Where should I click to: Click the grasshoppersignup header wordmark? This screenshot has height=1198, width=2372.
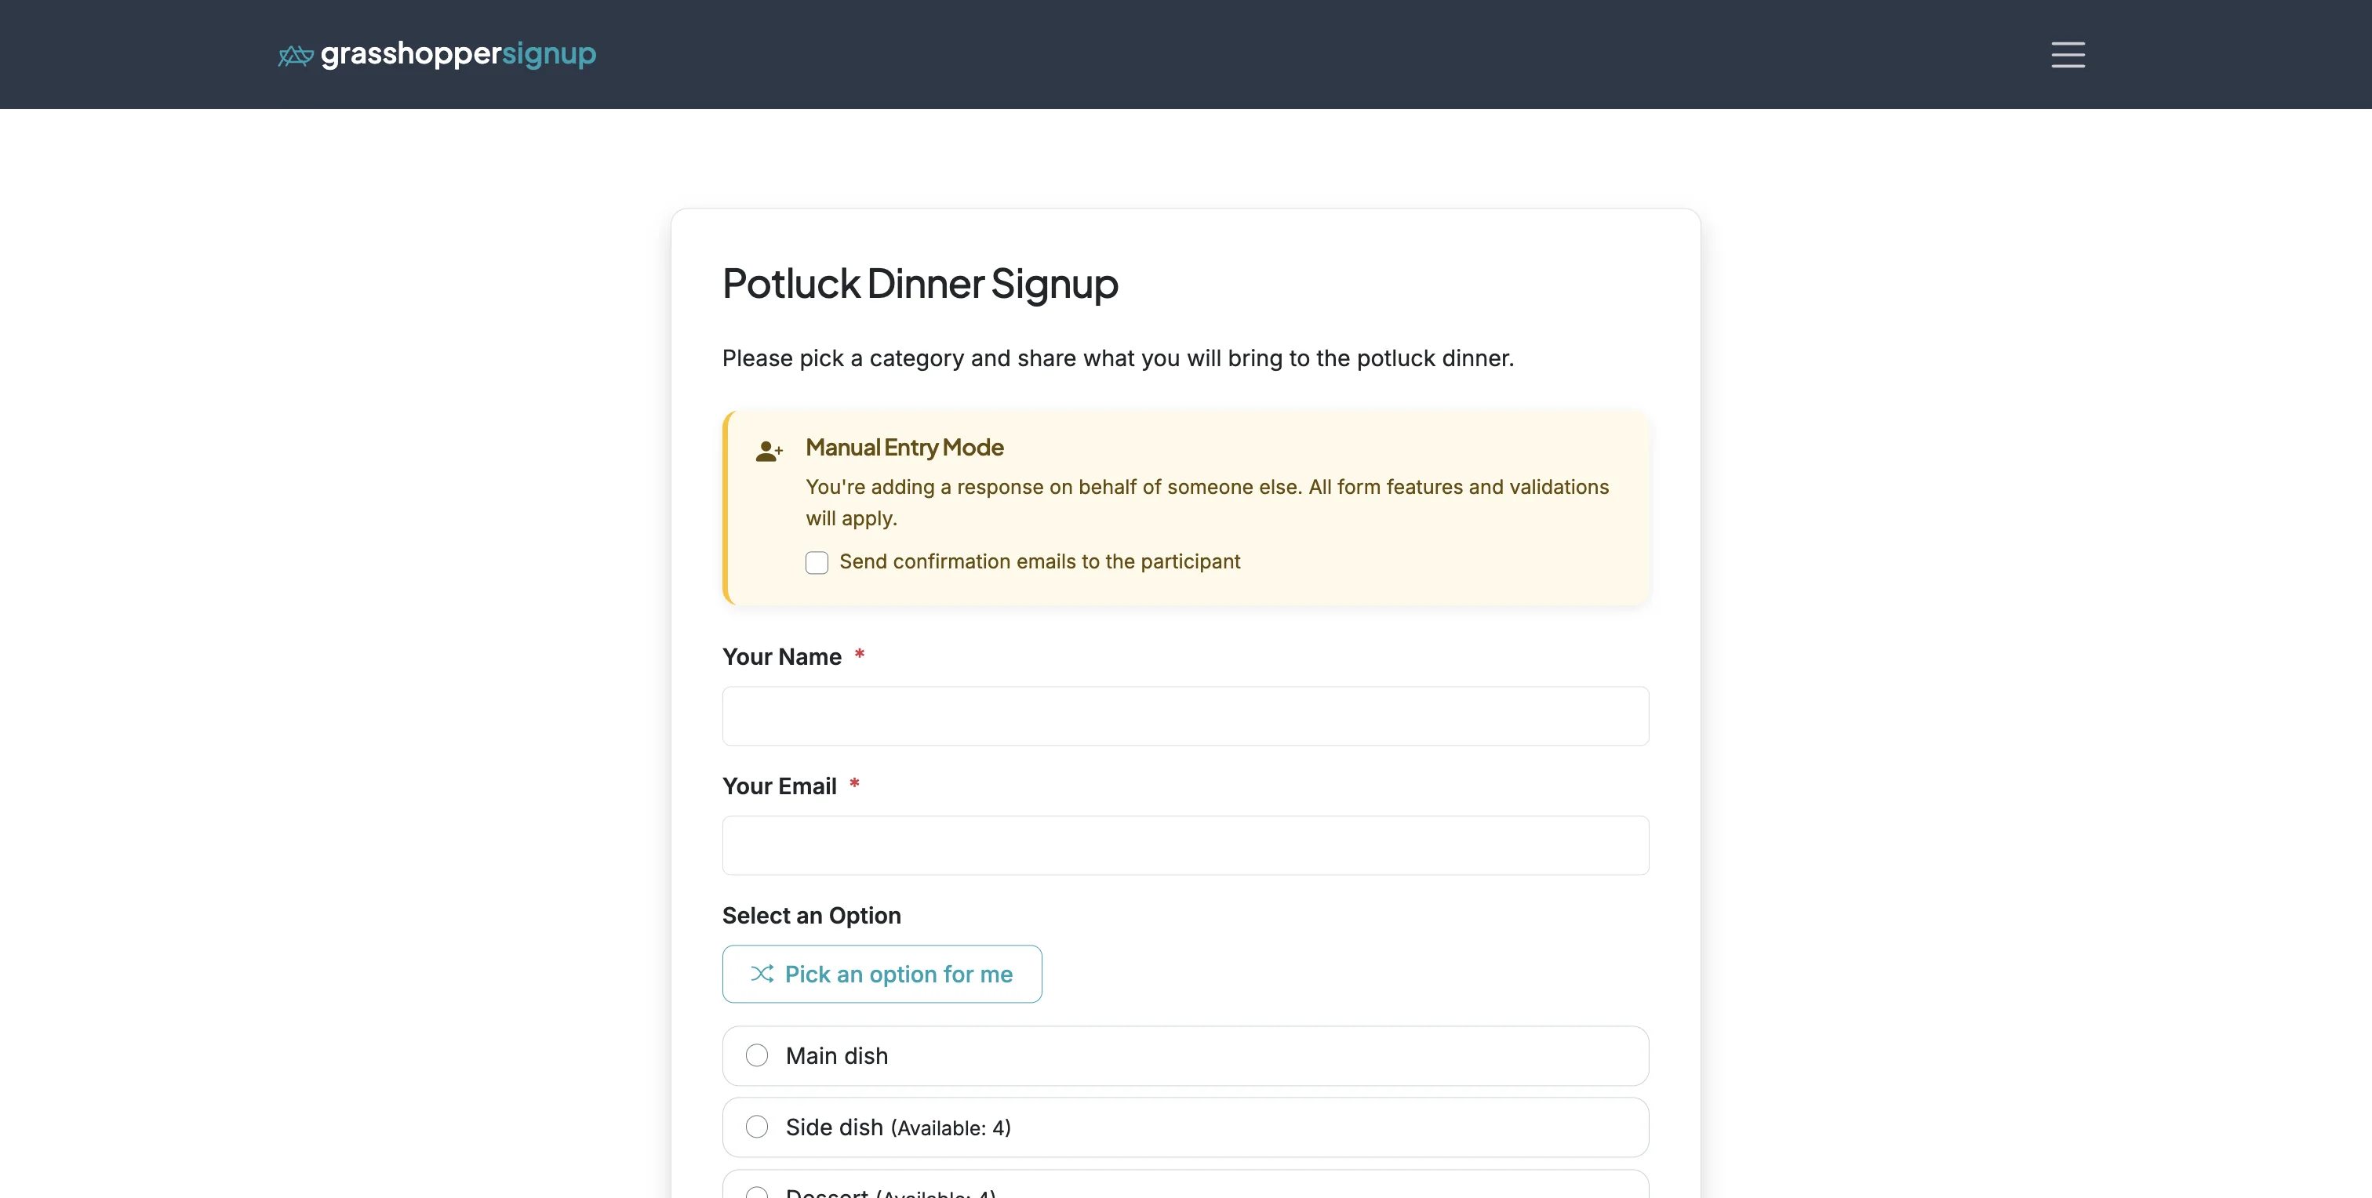[457, 54]
